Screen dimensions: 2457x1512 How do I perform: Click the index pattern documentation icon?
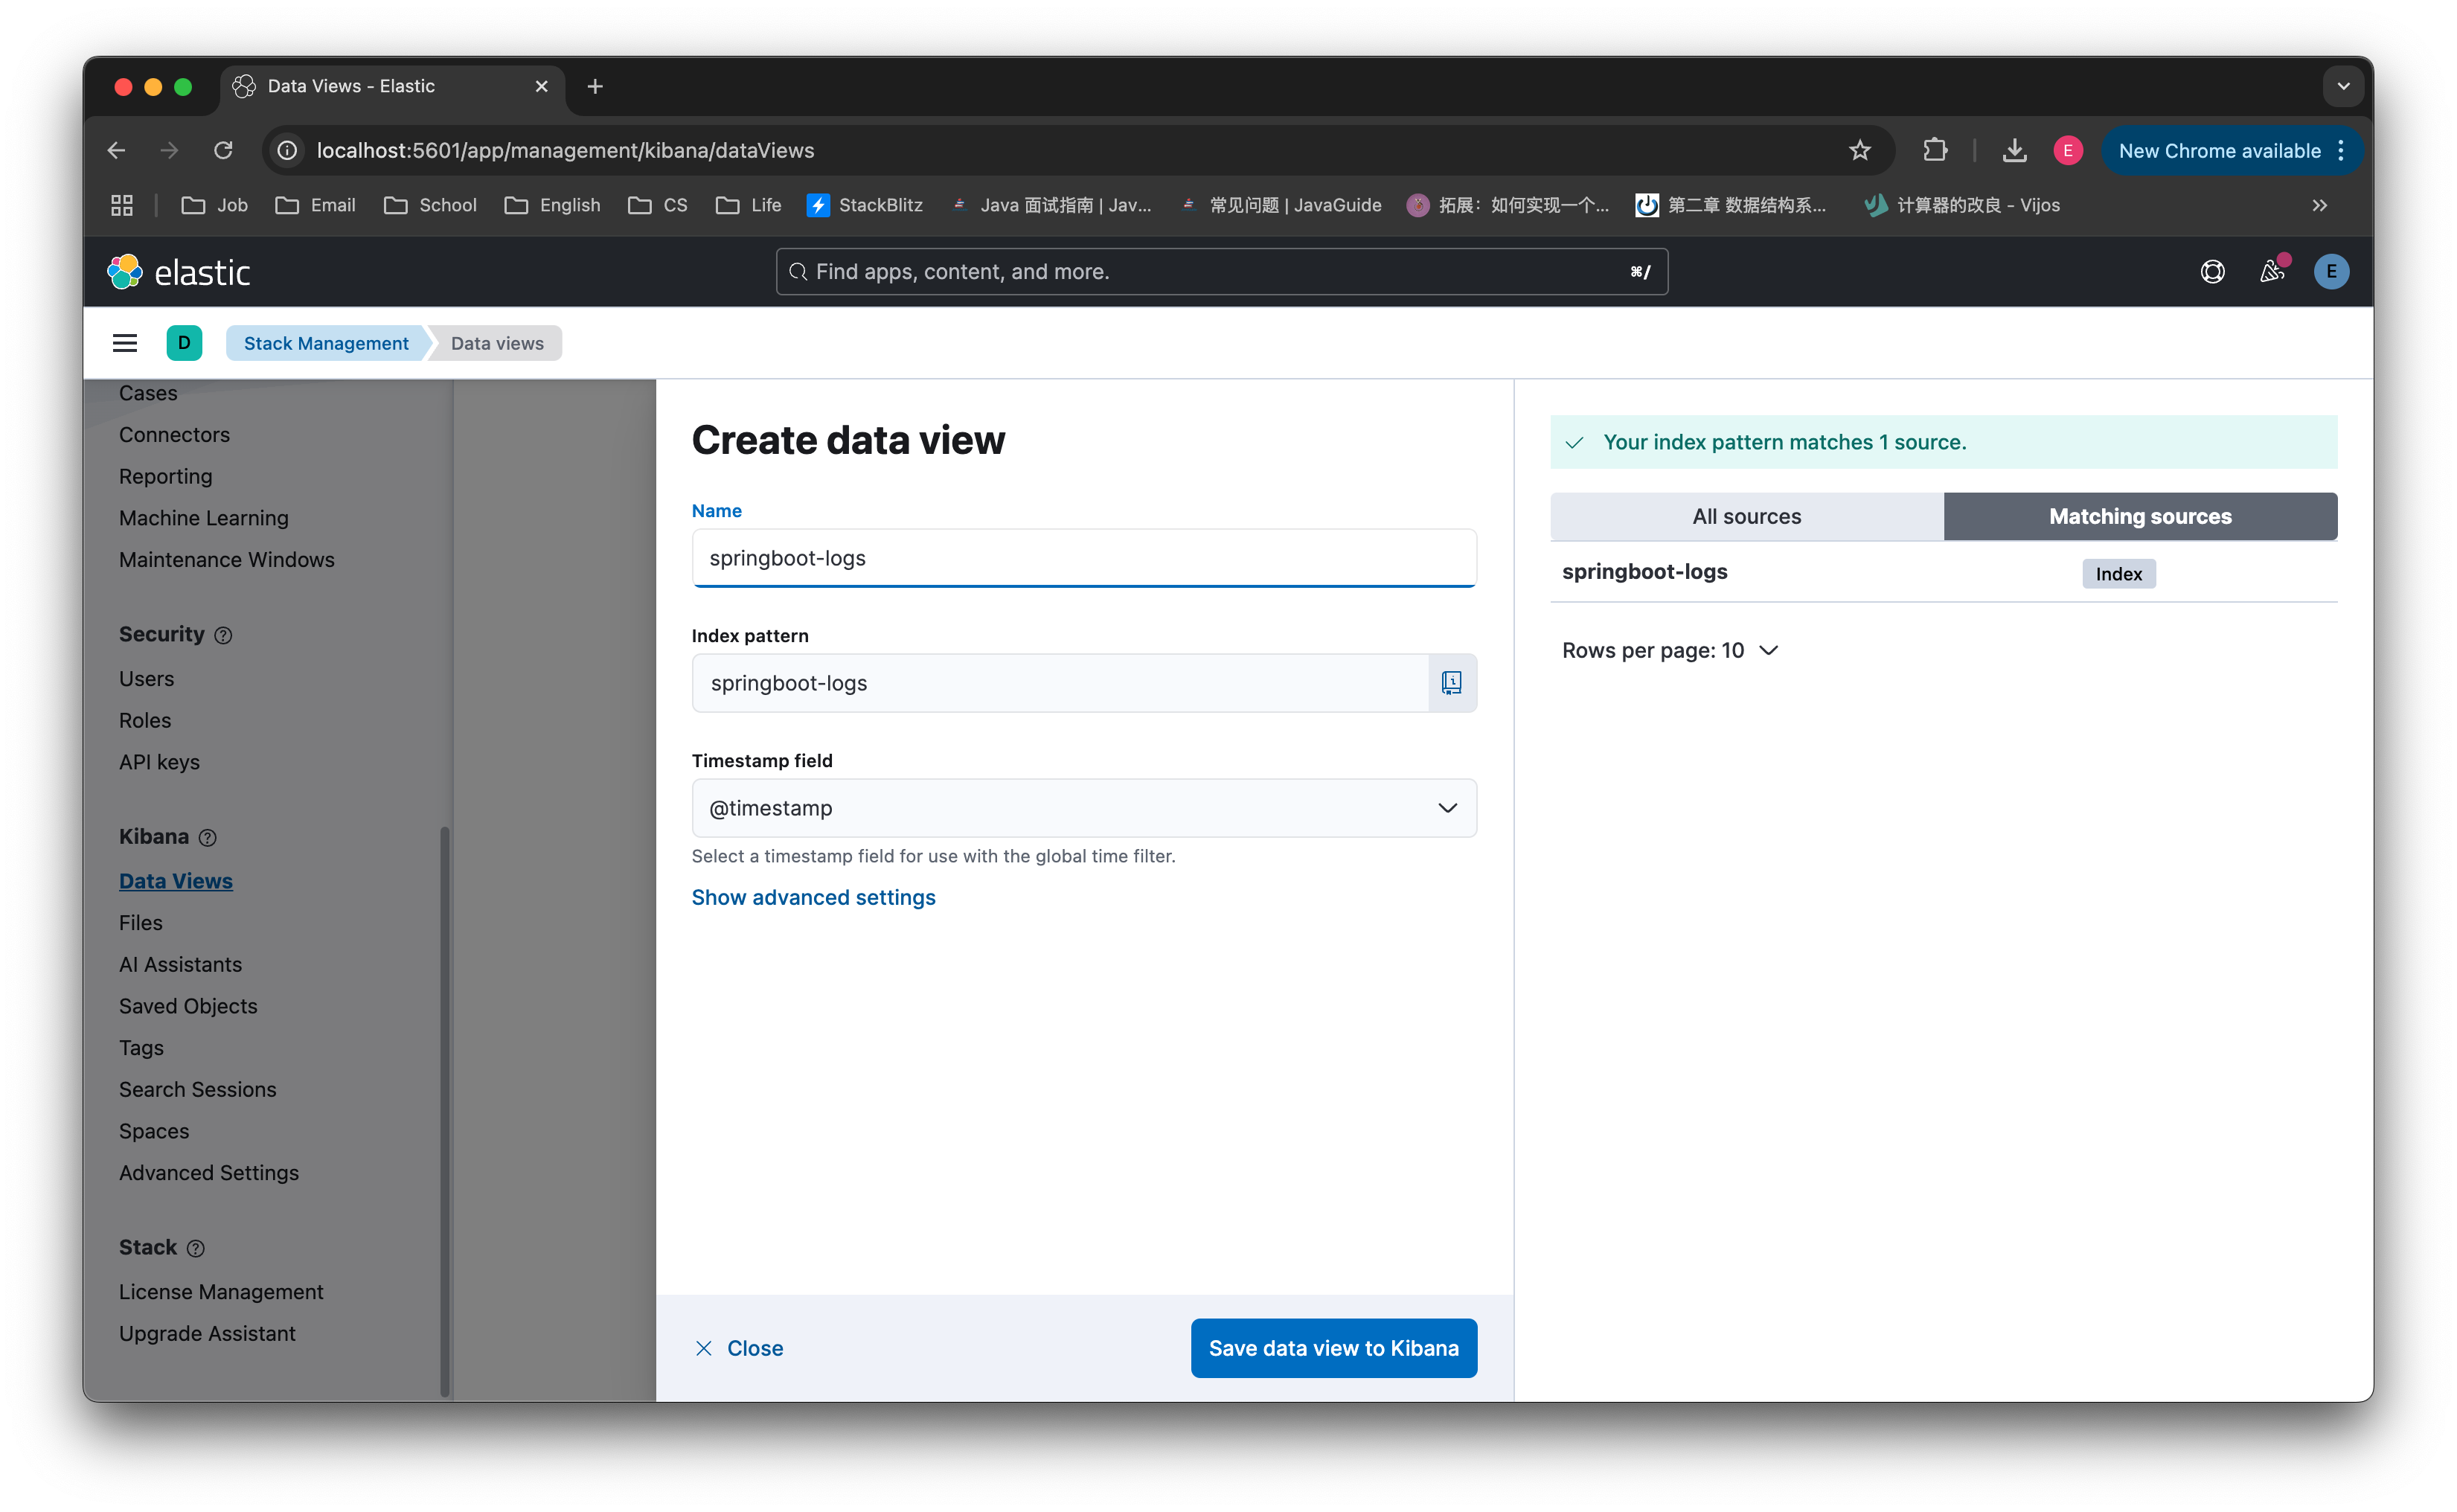pyautogui.click(x=1451, y=683)
